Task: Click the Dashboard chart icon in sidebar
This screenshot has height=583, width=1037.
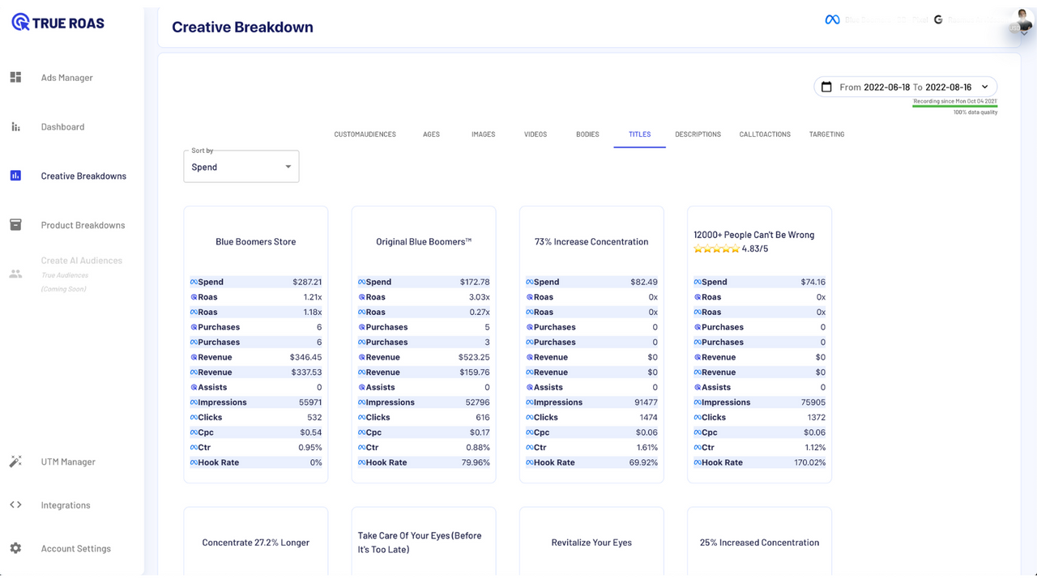Action: pos(15,126)
